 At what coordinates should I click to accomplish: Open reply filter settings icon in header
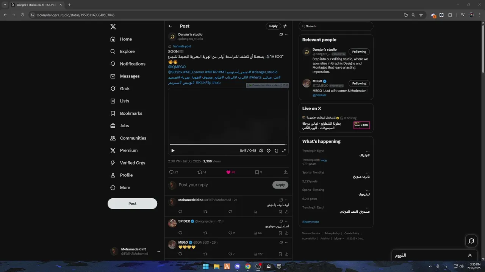[285, 26]
